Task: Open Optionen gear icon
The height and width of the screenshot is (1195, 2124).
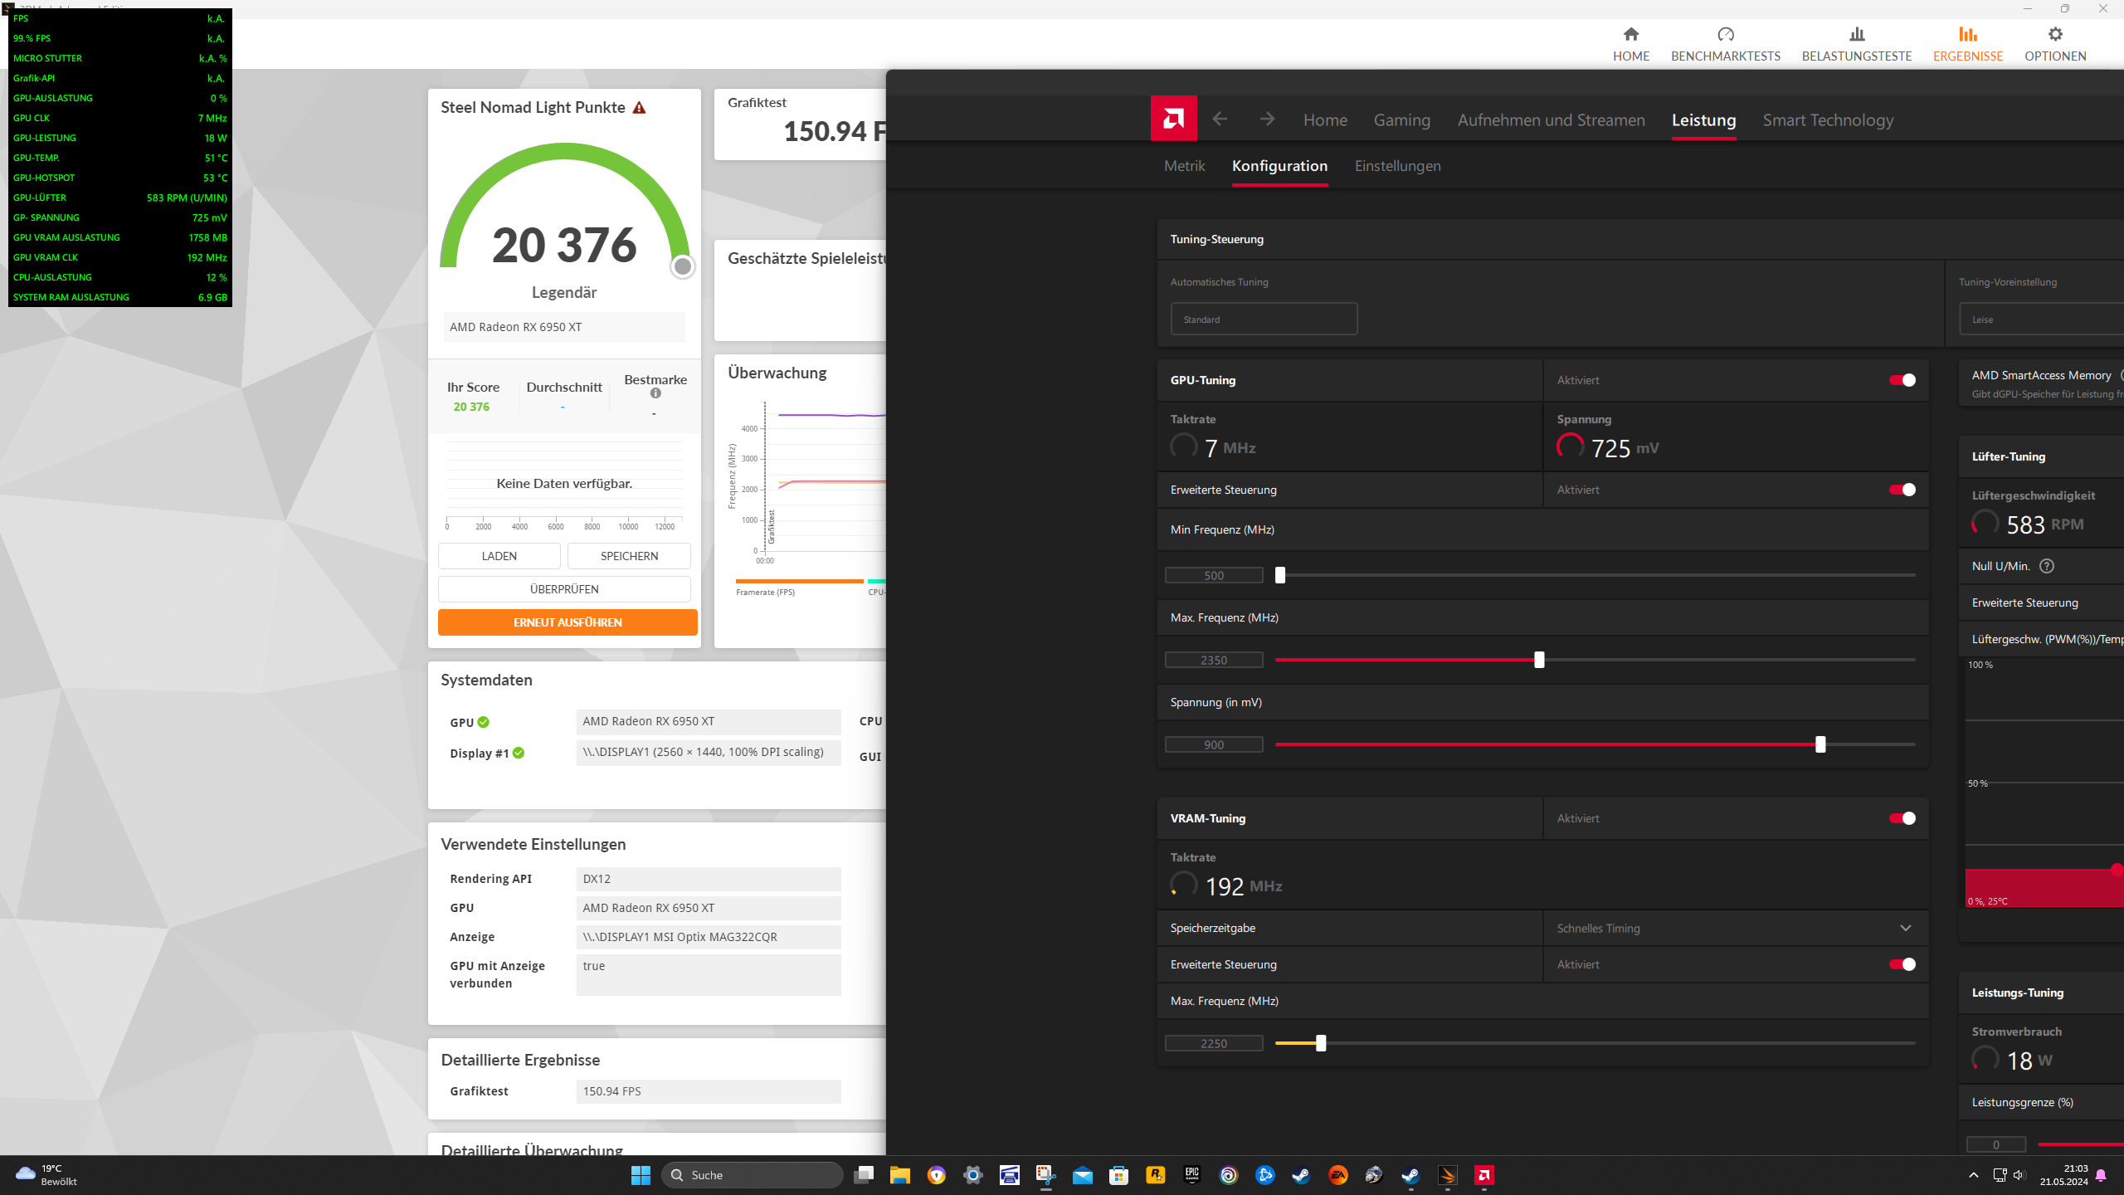Action: pyautogui.click(x=2054, y=35)
